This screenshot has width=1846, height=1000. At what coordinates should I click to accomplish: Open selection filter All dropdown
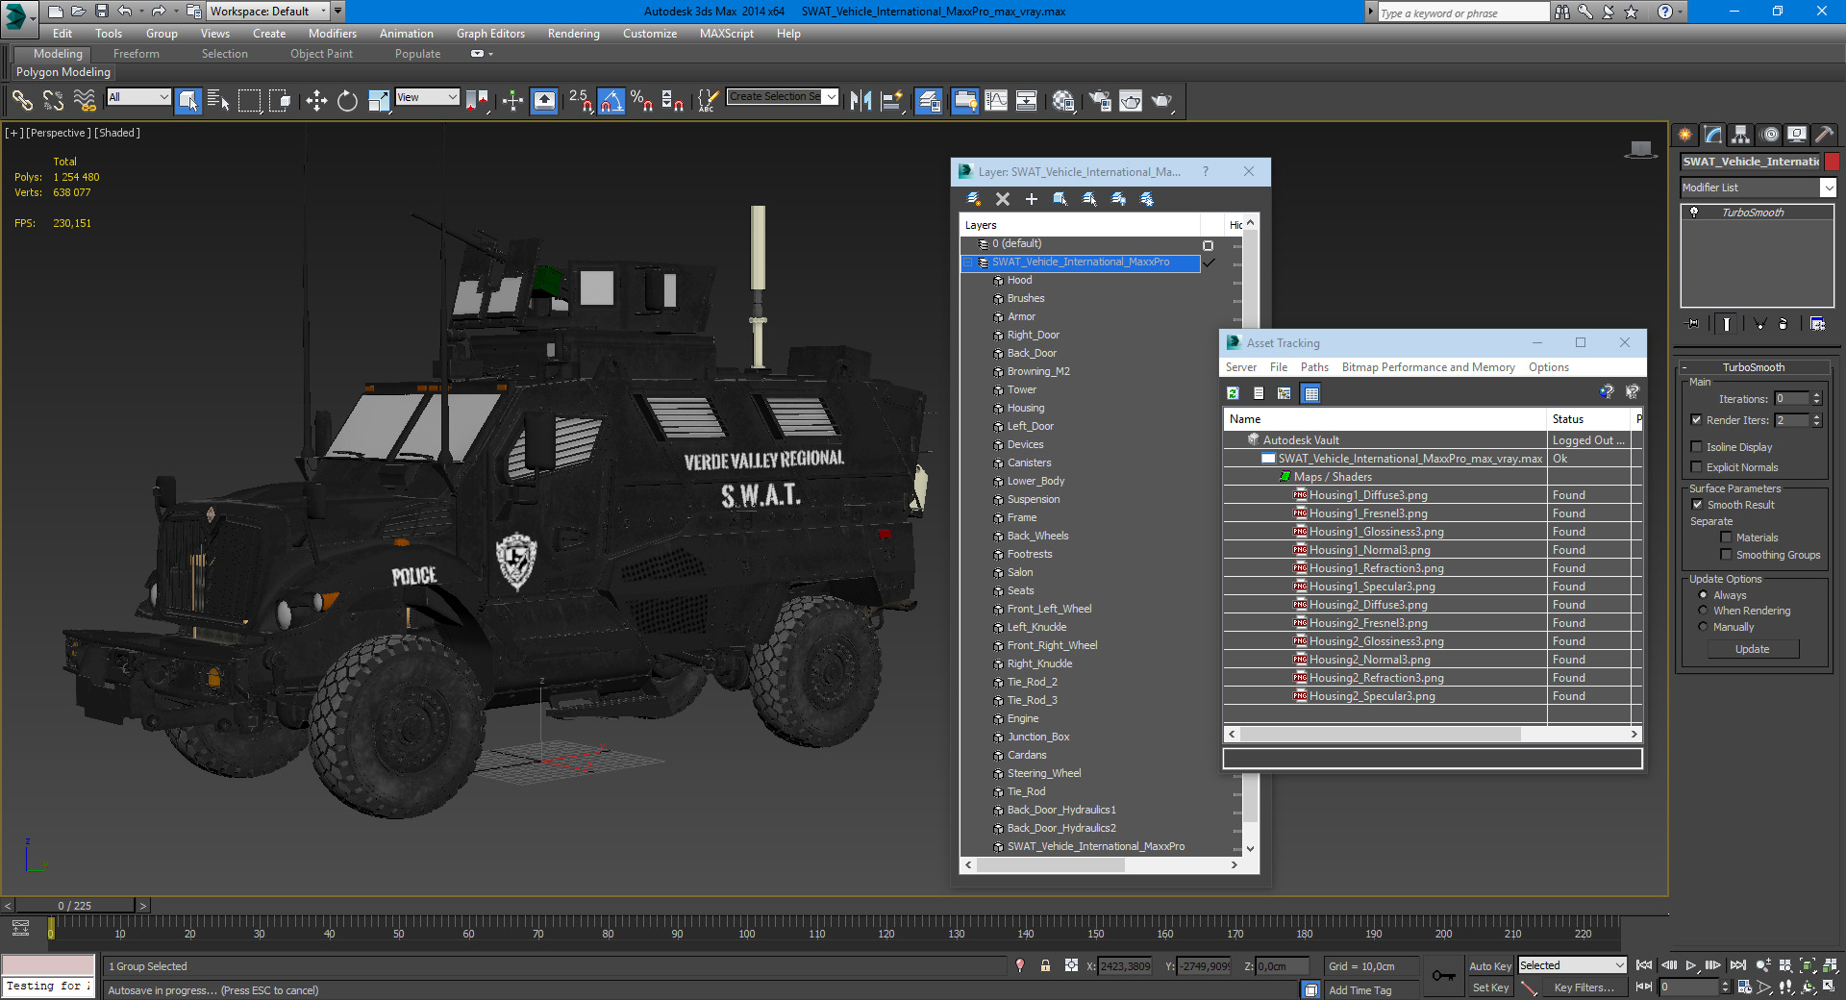(138, 97)
